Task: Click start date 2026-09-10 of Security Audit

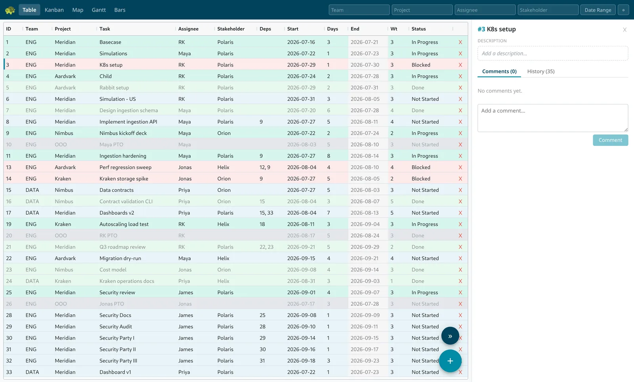Action: [x=301, y=327]
